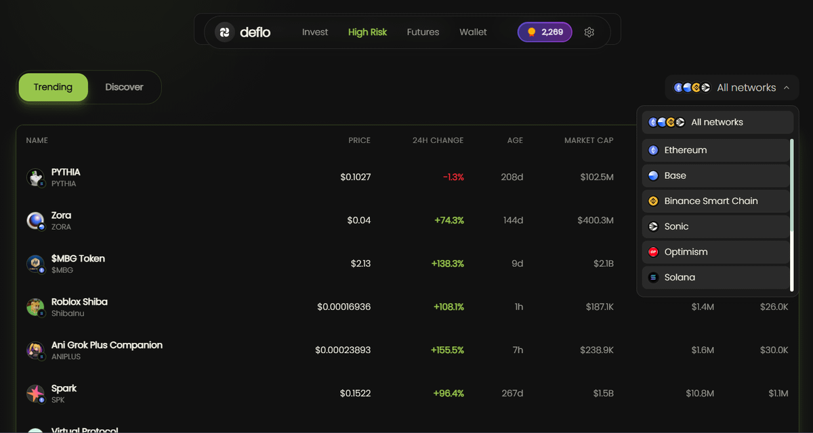Open the Roblox Shiba row name
The height and width of the screenshot is (433, 813).
point(79,302)
